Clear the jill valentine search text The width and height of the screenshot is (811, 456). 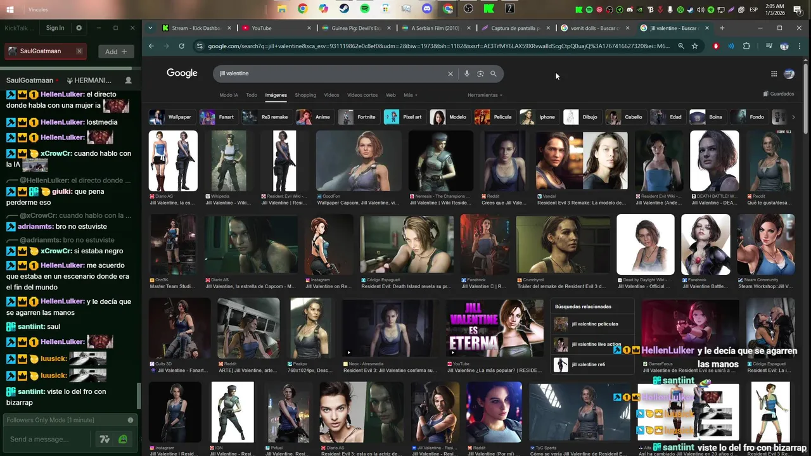pos(450,73)
